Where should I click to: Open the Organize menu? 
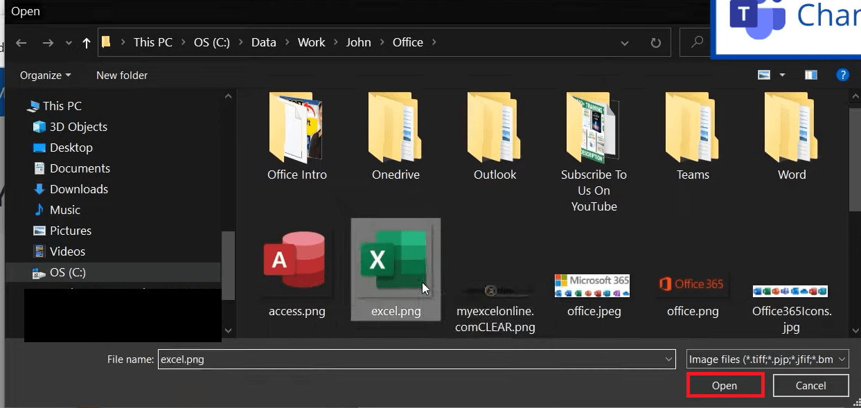tap(46, 75)
